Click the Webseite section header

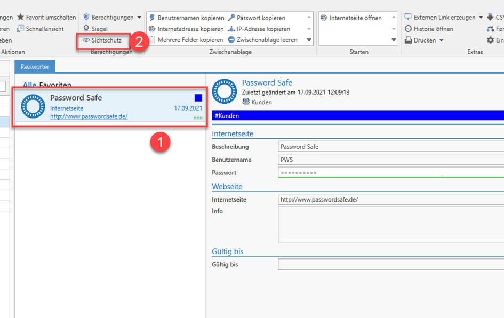[227, 187]
